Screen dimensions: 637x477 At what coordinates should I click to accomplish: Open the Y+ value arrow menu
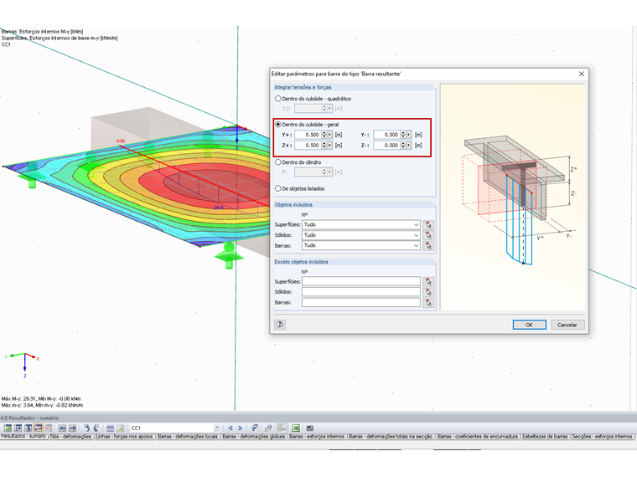click(330, 135)
